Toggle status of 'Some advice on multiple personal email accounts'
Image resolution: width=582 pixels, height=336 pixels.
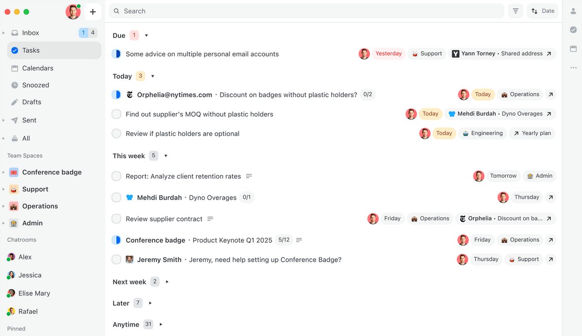(116, 54)
